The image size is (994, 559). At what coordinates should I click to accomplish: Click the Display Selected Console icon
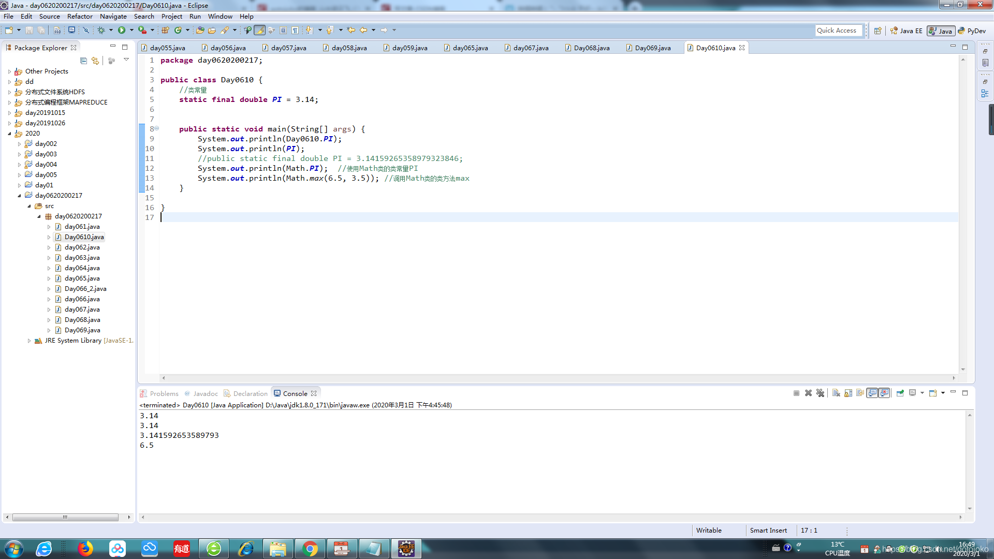click(913, 393)
